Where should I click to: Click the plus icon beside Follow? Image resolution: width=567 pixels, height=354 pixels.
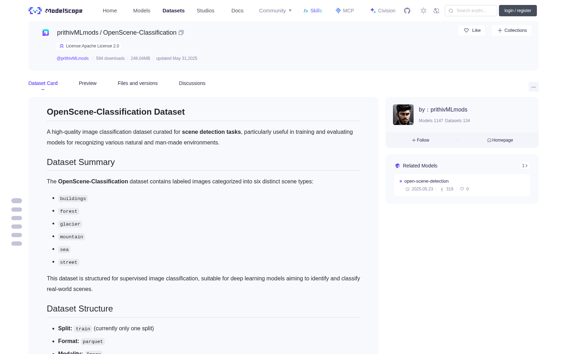414,140
